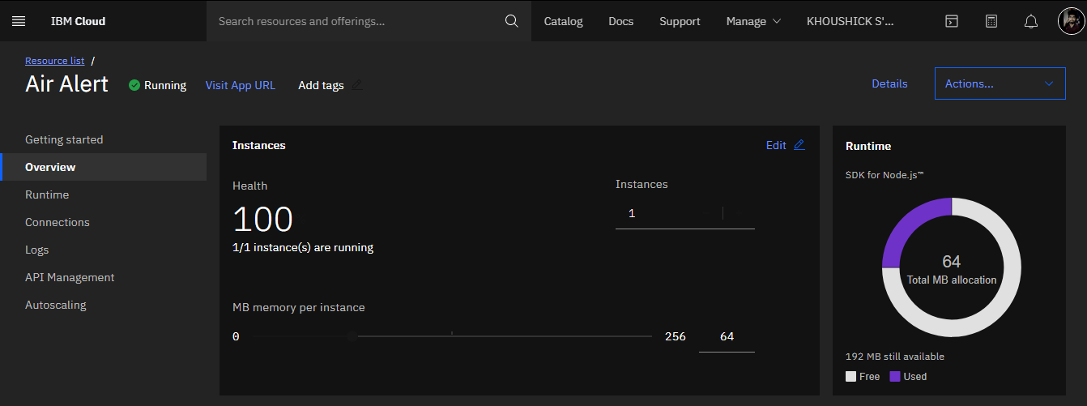Open the hamburger navigation menu
This screenshot has height=406, width=1087.
[x=19, y=21]
